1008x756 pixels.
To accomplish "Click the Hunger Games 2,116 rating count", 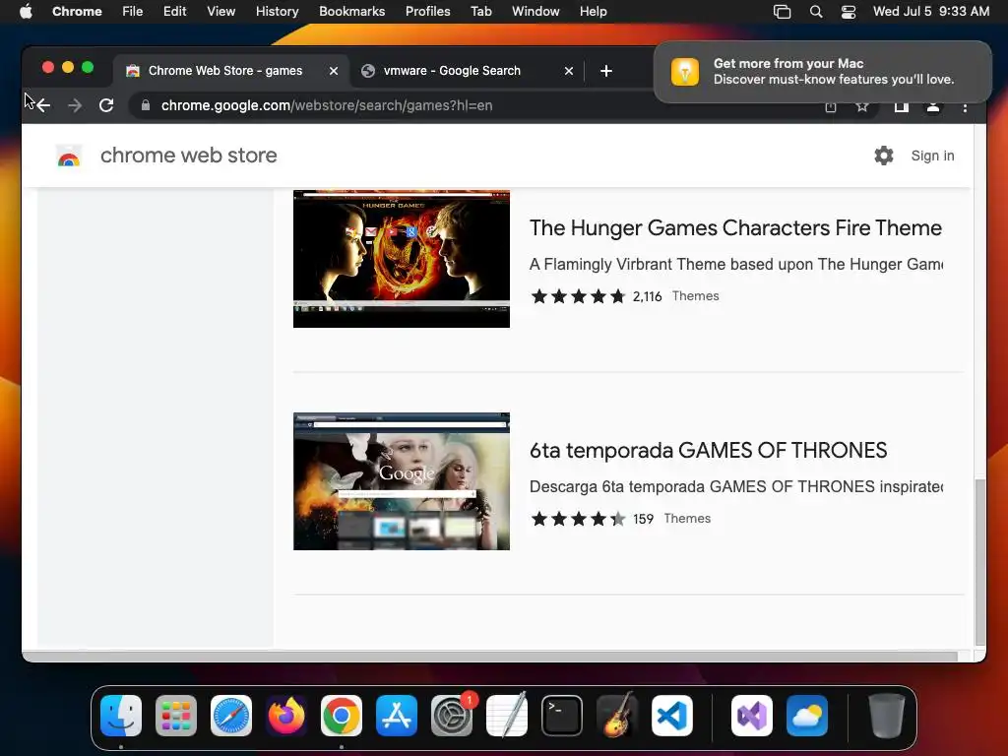I will (647, 296).
